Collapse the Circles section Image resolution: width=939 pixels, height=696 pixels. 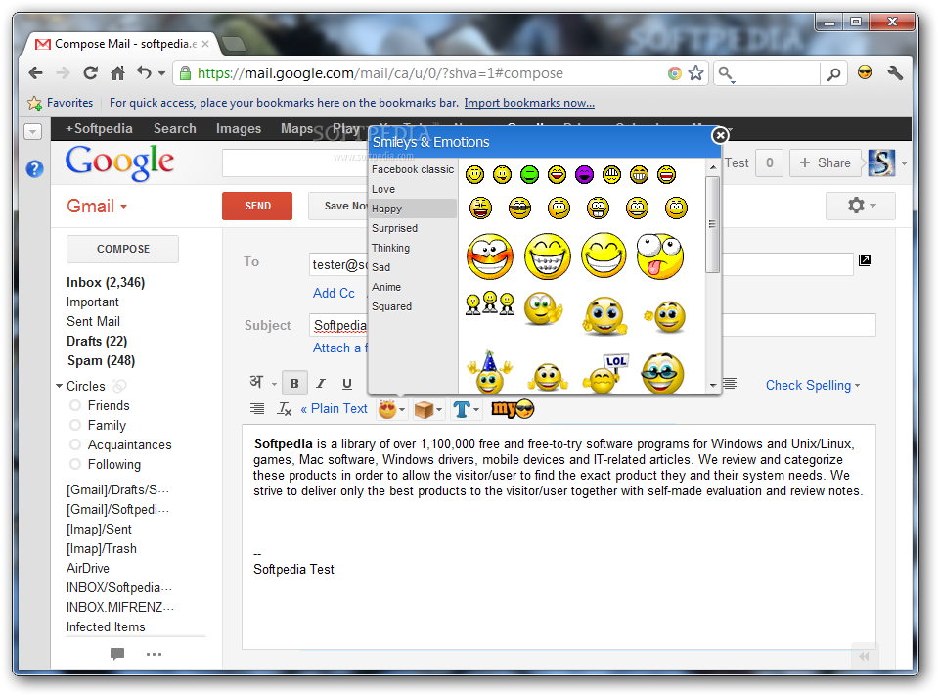tap(60, 386)
